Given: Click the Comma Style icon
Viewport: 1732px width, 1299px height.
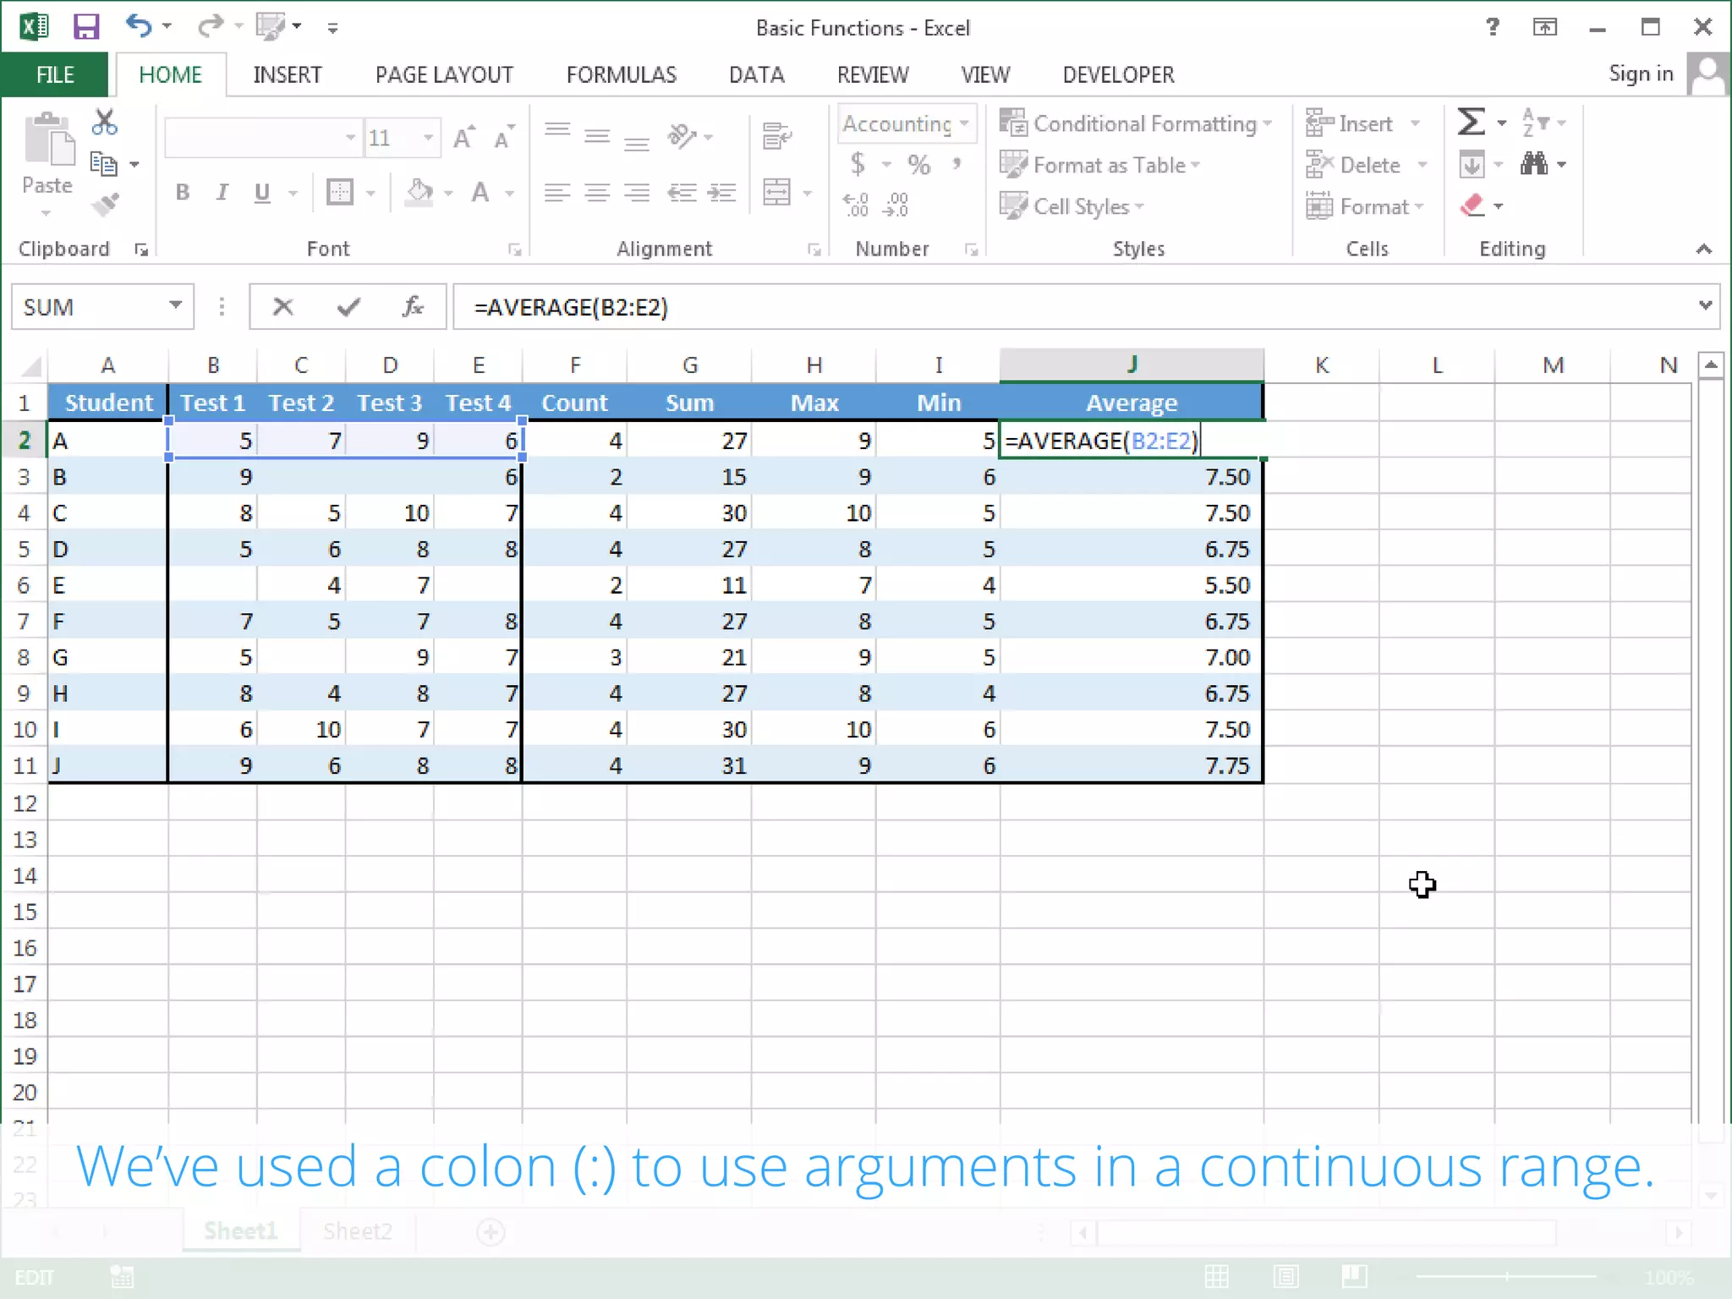Looking at the screenshot, I should click(956, 162).
